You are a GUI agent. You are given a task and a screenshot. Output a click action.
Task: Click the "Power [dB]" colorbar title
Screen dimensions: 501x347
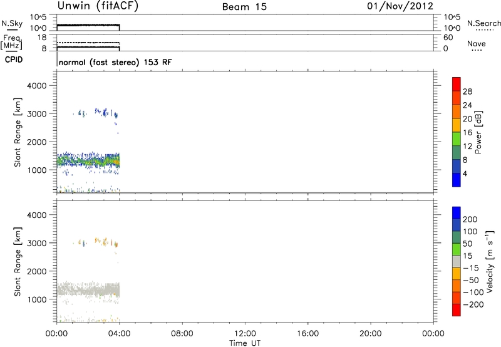pyautogui.click(x=478, y=132)
